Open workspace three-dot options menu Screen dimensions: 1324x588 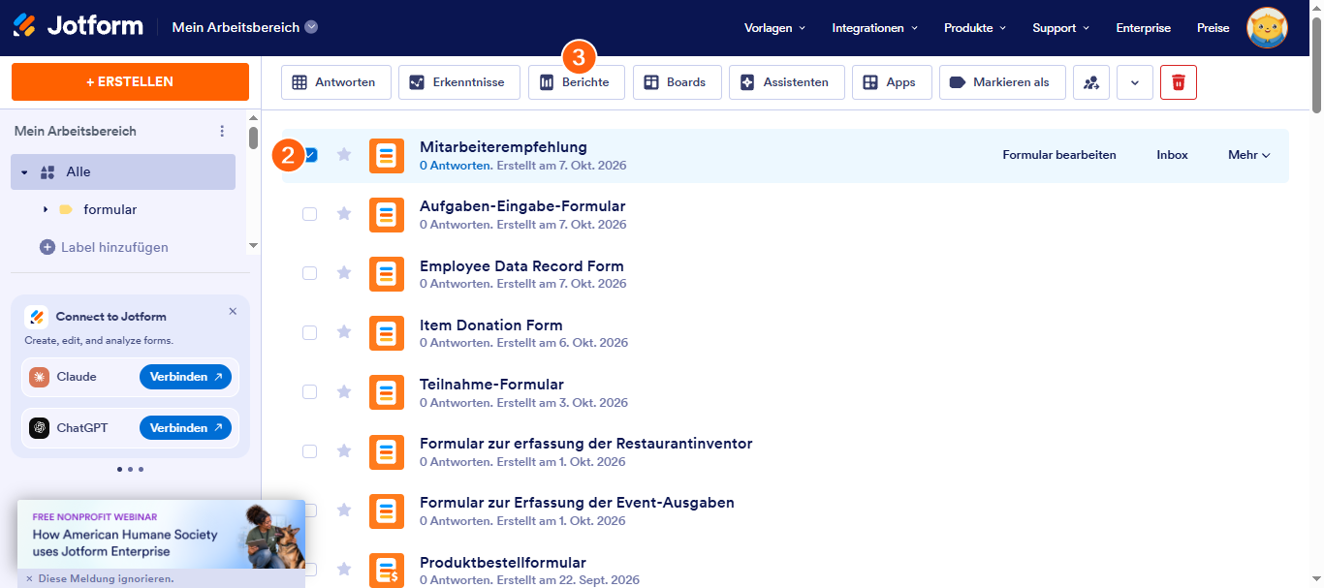[222, 131]
